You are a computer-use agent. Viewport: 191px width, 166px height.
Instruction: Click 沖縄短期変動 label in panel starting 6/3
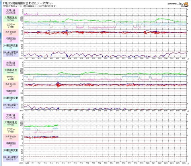tap(11, 99)
